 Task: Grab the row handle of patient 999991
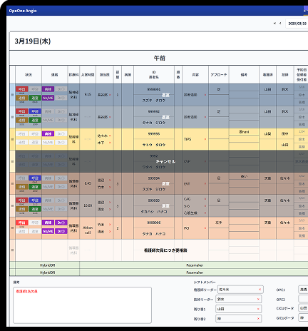coord(12,95)
